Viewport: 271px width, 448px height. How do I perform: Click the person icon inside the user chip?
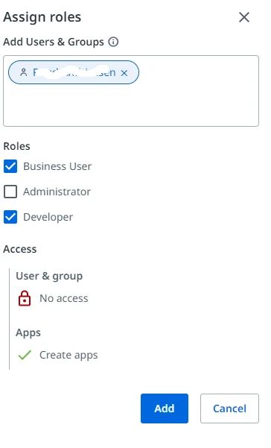pos(24,72)
